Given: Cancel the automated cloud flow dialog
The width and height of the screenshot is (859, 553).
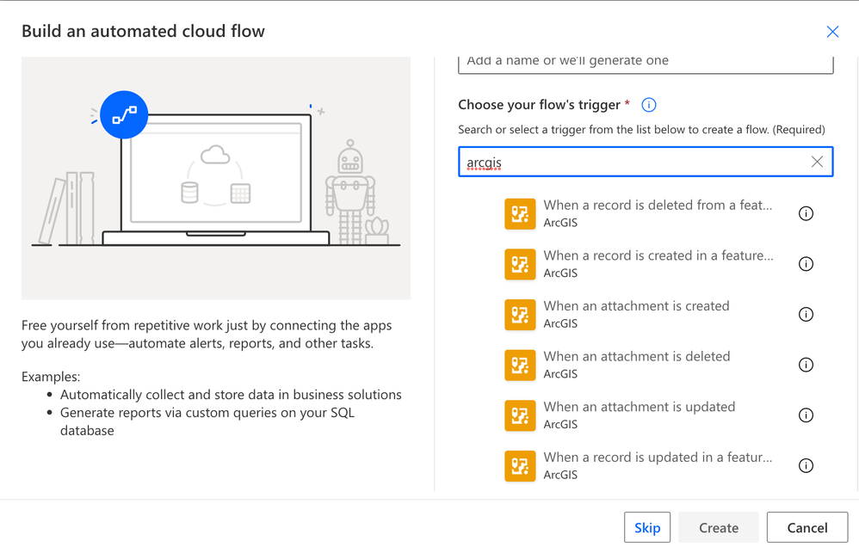Looking at the screenshot, I should (x=807, y=528).
